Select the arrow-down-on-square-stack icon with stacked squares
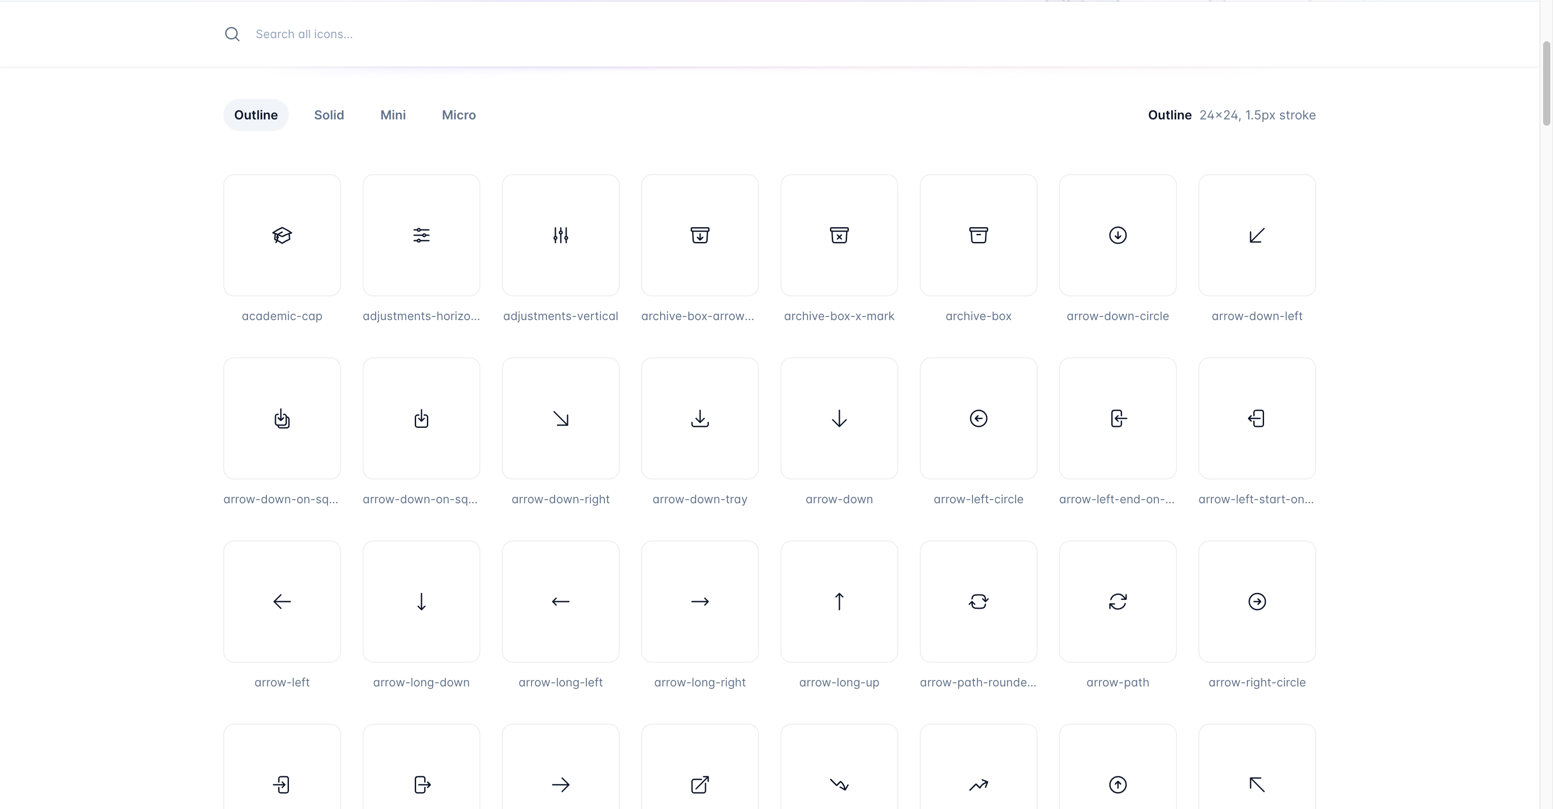Screen dimensions: 1553x809 click(282, 418)
